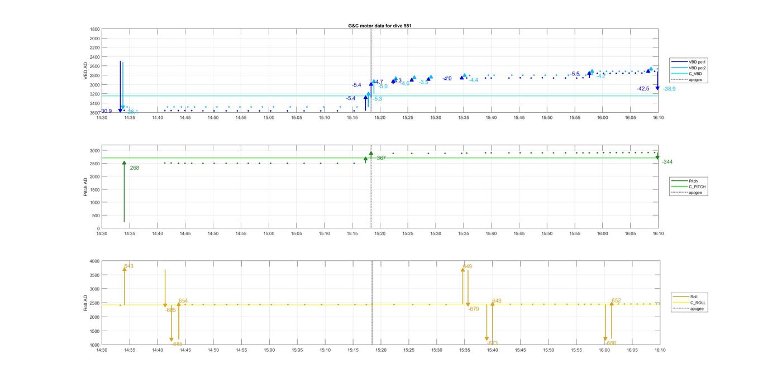
Task: Click the '14:30' time tick under Pitch plot
Action: (102, 233)
